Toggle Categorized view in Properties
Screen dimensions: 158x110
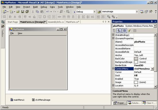(x=114, y=31)
